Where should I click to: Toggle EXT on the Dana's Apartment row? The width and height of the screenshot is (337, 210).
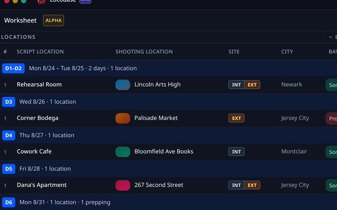click(x=252, y=185)
